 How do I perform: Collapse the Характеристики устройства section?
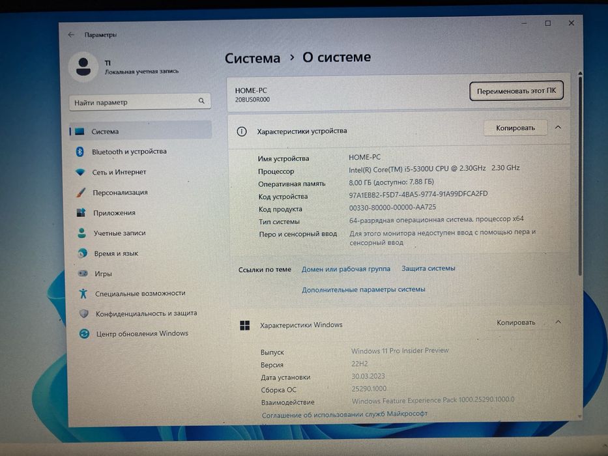(558, 127)
